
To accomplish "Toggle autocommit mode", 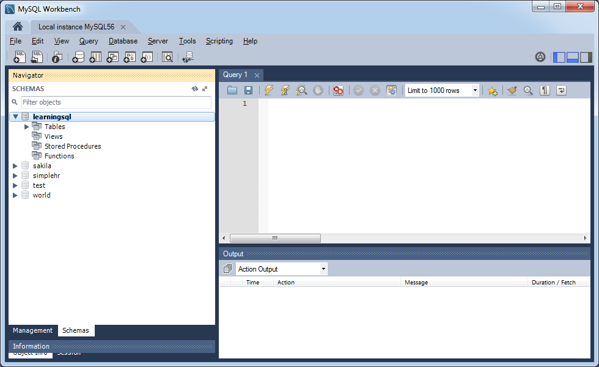I will pyautogui.click(x=392, y=91).
